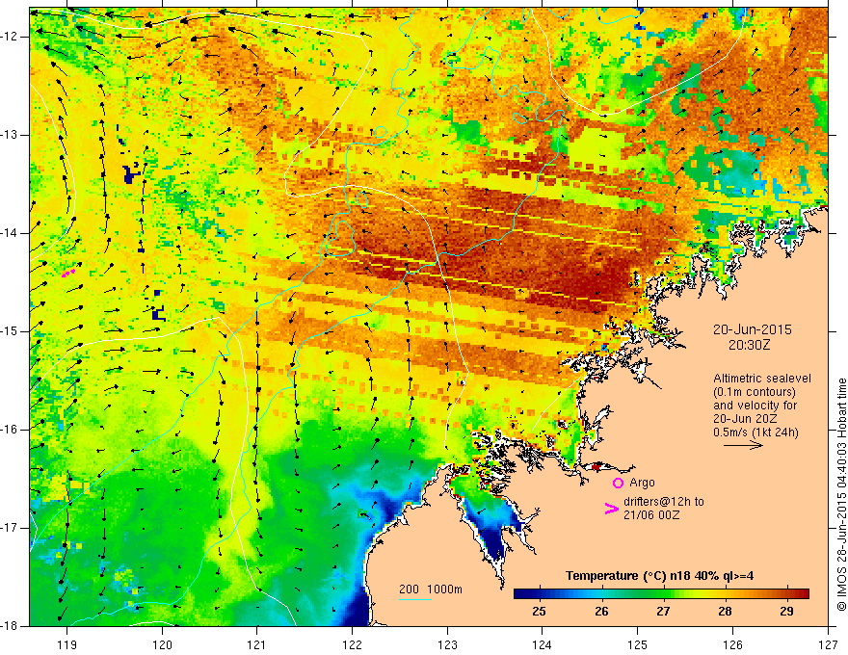
Task: Select the '20-Jun-2015' date text
Action: click(753, 329)
